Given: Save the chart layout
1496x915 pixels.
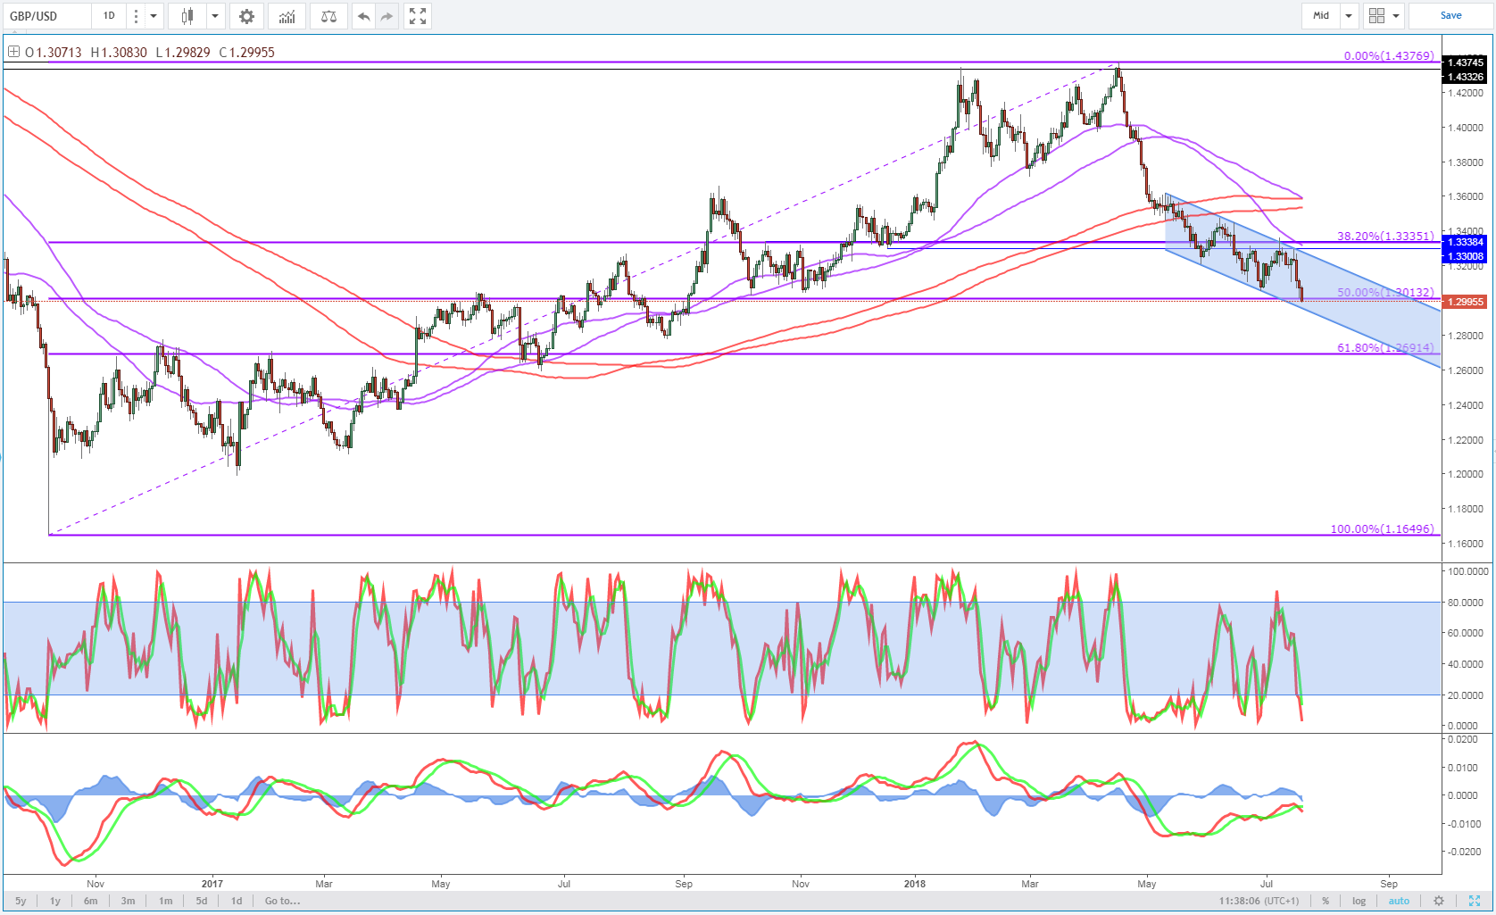Looking at the screenshot, I should (1450, 15).
